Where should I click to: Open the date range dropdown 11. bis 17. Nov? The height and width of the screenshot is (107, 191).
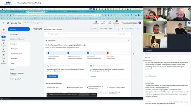click(108, 29)
